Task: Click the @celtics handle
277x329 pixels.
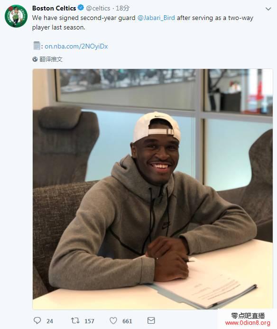Action: [x=98, y=8]
